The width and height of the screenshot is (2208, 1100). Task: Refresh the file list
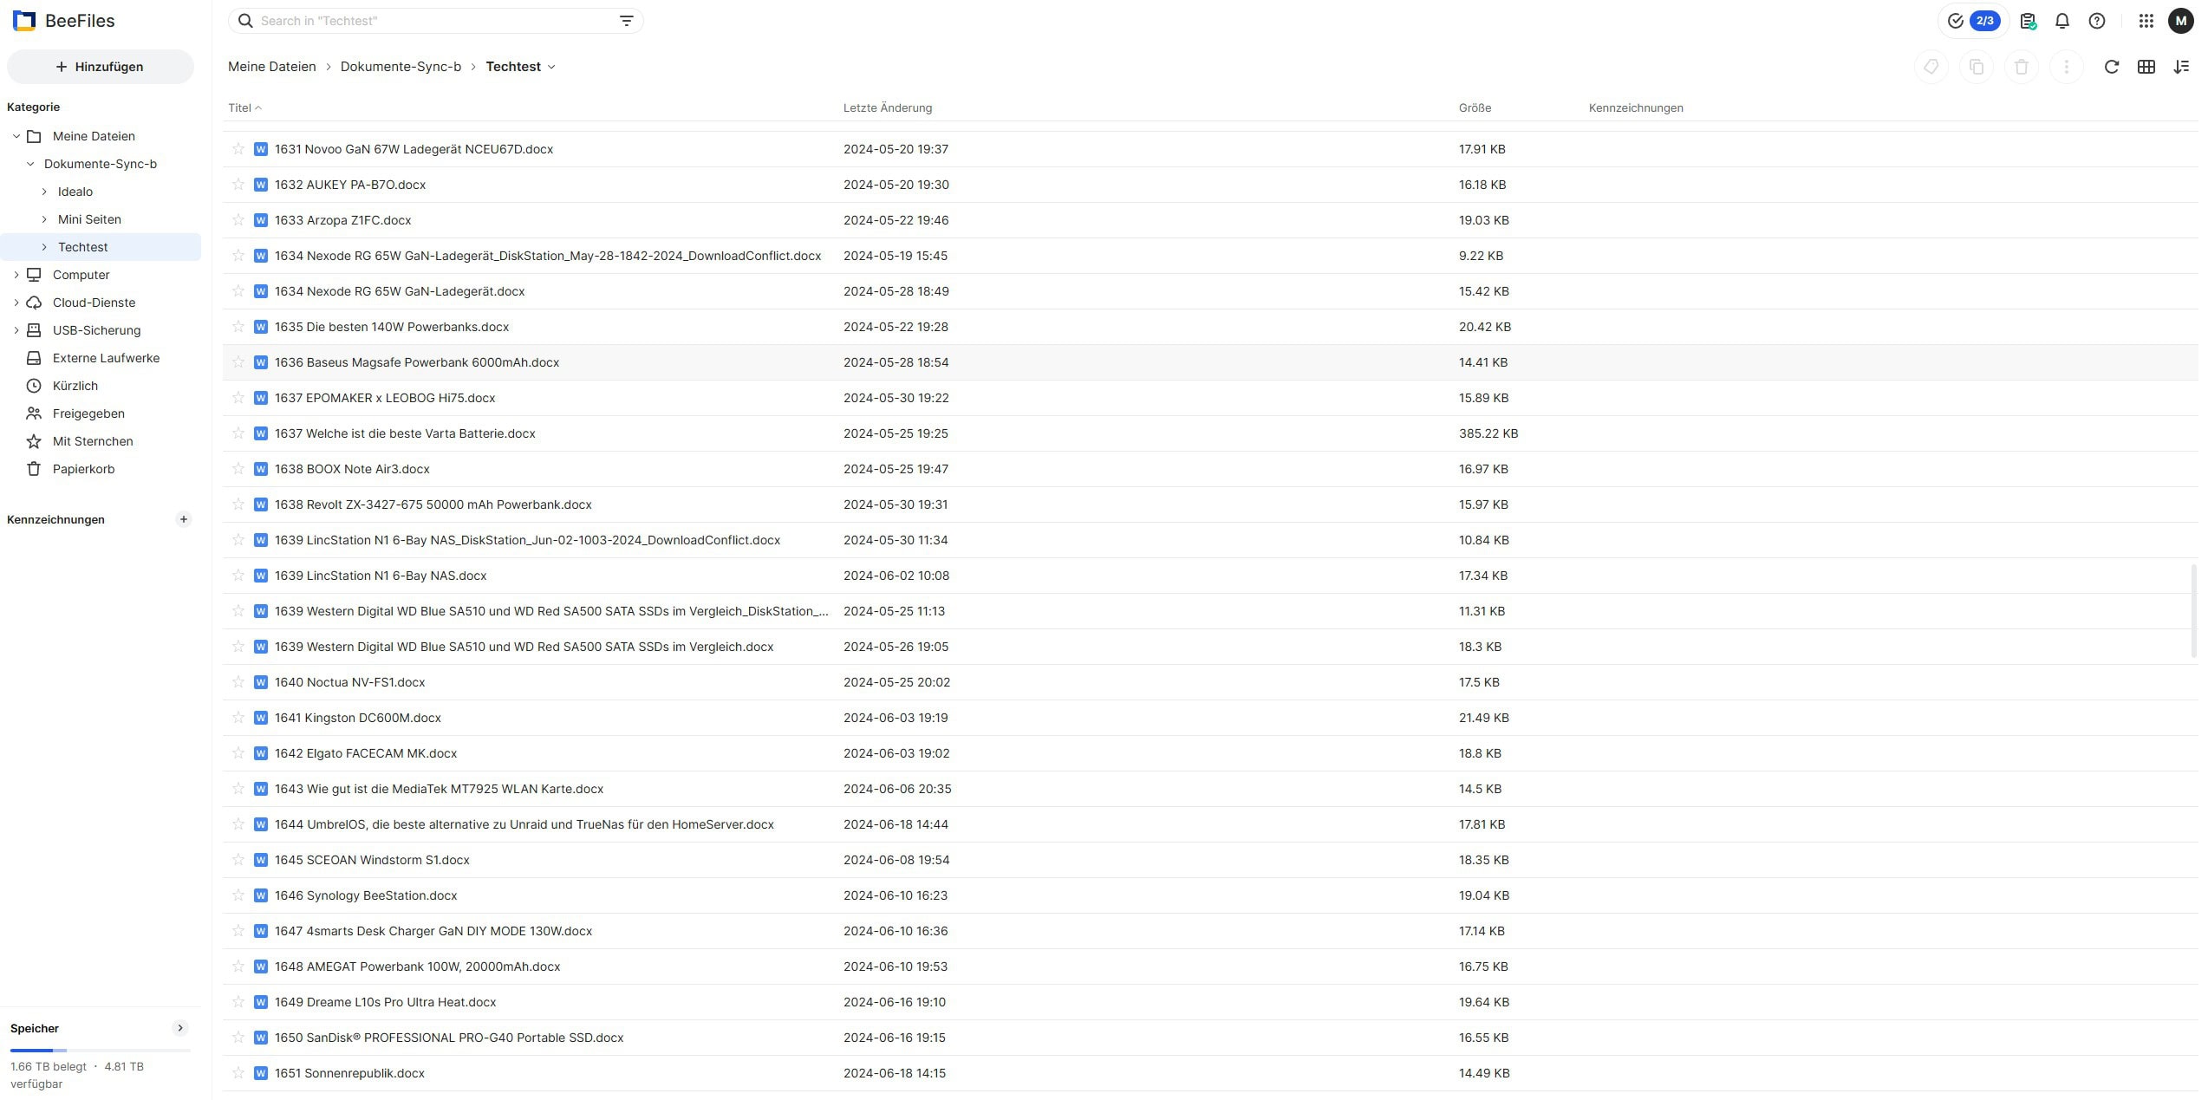[2112, 67]
